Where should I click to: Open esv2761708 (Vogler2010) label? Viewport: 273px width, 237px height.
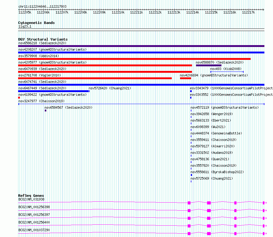(40, 75)
